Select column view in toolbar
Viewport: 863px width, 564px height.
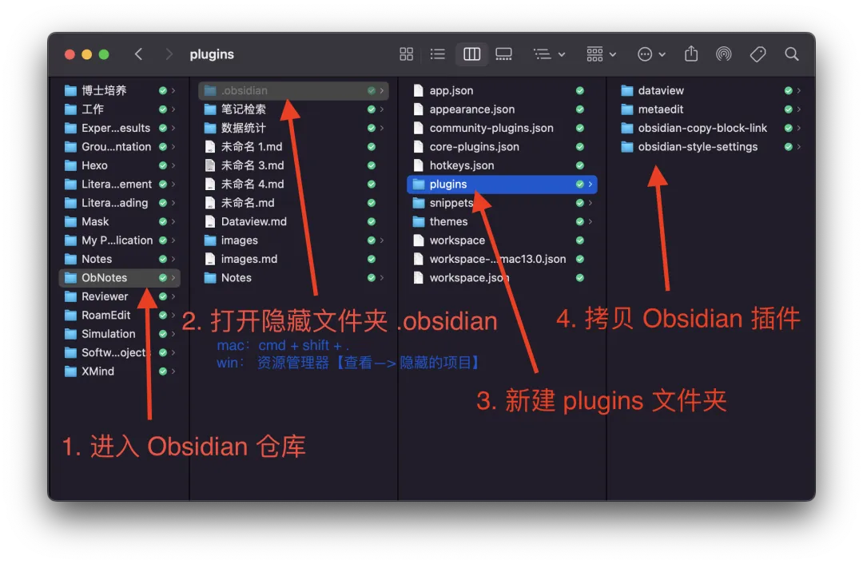click(x=471, y=54)
